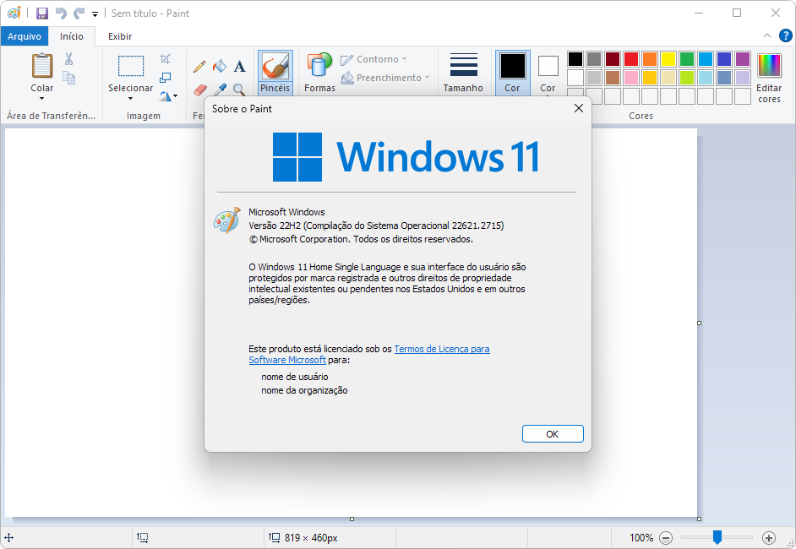
Task: Click the Paint app icon in title bar
Action: 14,13
